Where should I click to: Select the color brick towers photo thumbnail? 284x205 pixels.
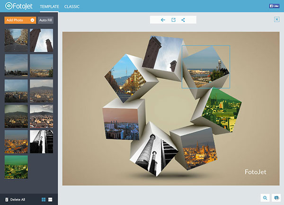click(42, 40)
